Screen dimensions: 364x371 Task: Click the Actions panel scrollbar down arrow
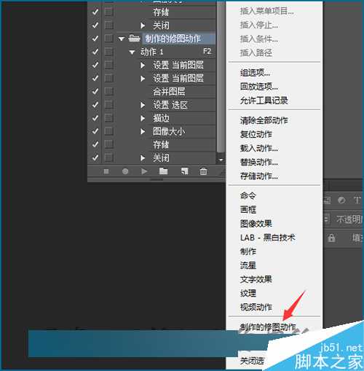pyautogui.click(x=221, y=160)
